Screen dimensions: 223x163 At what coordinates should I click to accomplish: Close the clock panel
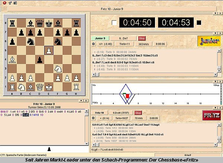pyautogui.click(x=220, y=13)
